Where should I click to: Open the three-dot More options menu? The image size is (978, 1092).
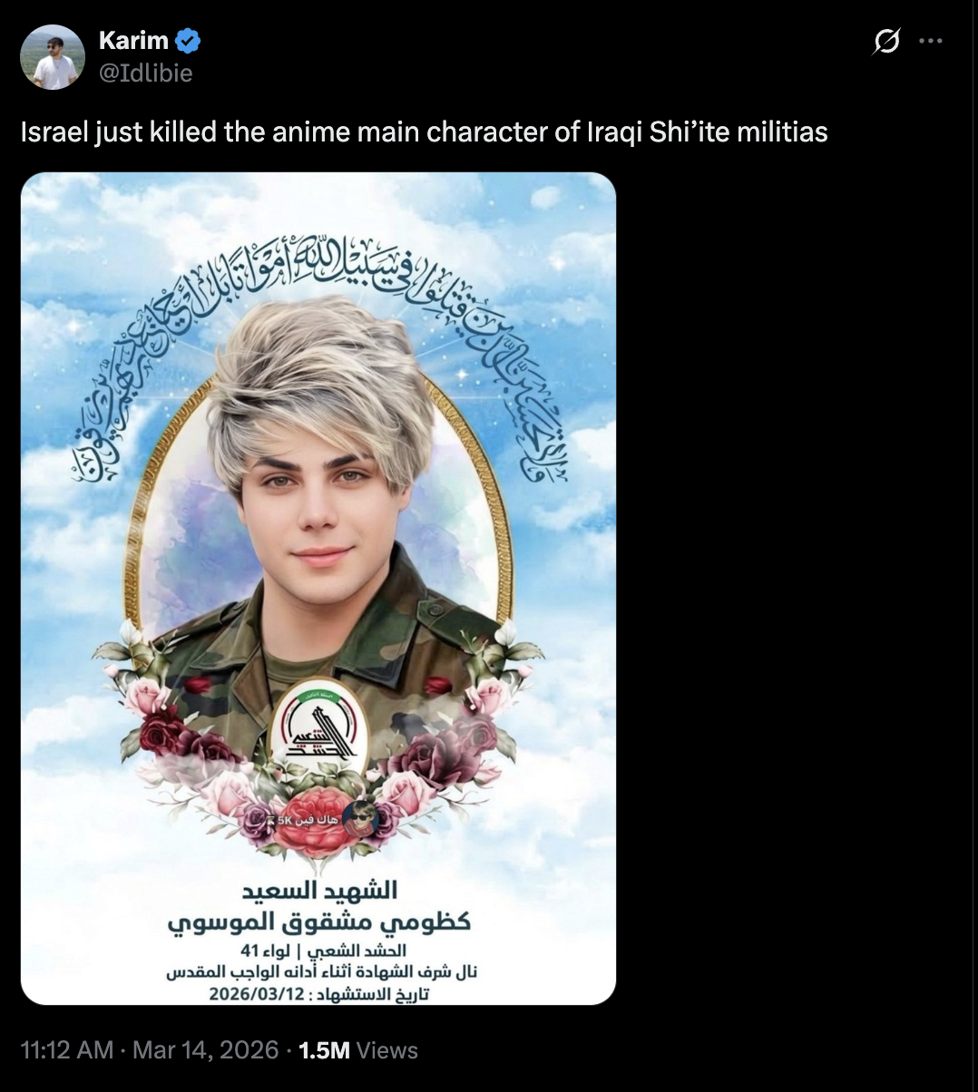[931, 41]
